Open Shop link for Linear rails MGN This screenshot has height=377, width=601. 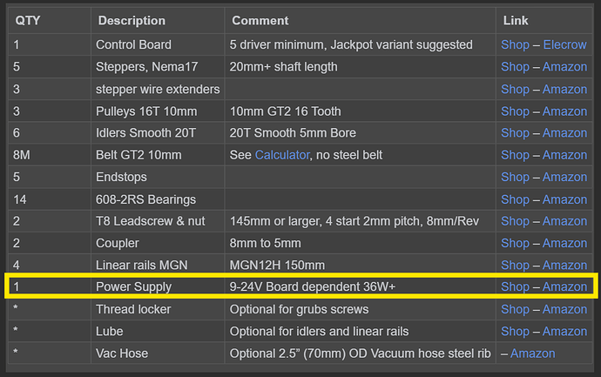click(x=515, y=265)
